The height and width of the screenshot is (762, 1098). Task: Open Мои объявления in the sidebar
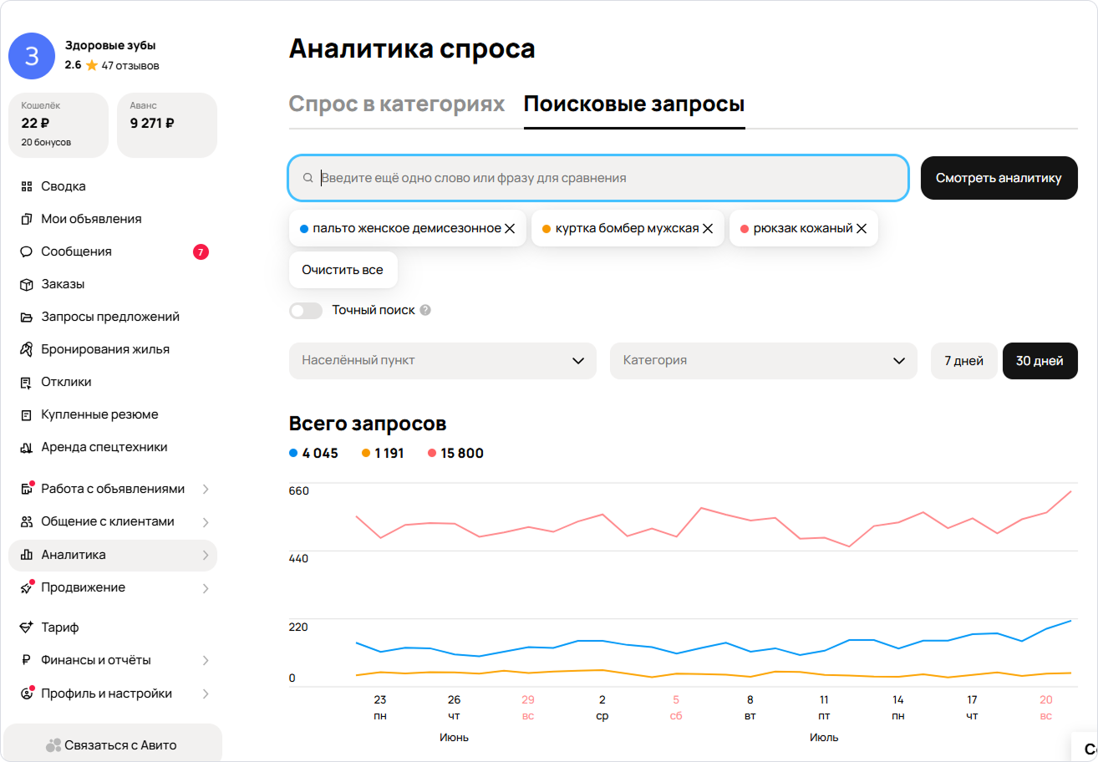point(91,219)
